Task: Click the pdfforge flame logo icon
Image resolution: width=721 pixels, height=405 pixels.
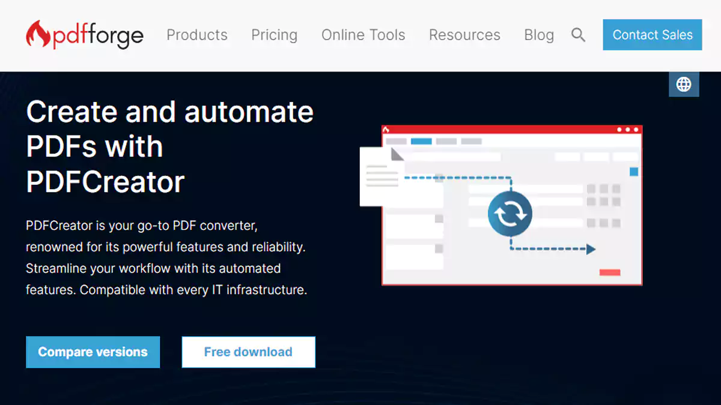Action: (x=37, y=35)
